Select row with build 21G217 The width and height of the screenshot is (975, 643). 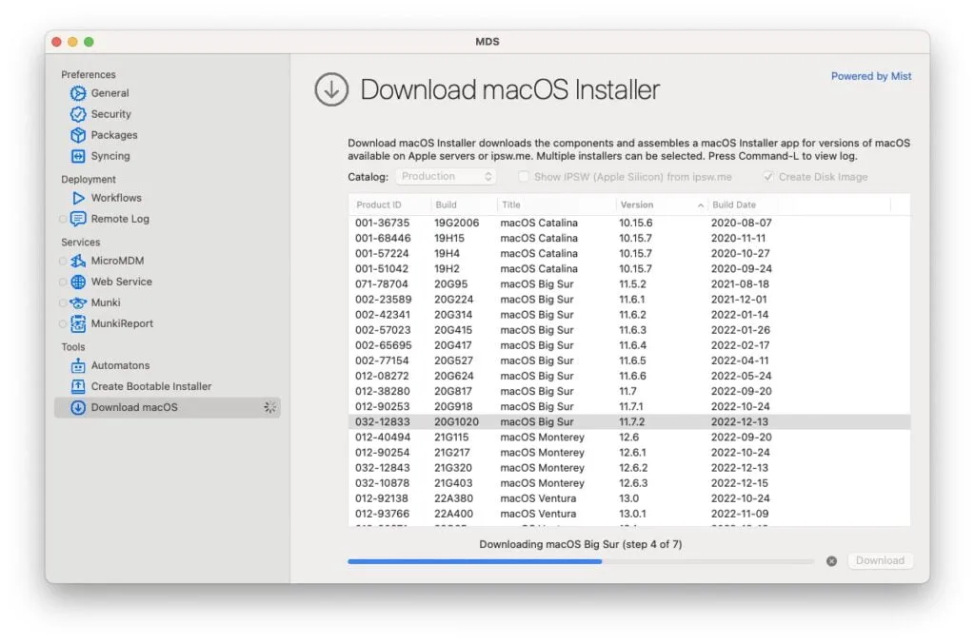[x=629, y=452]
